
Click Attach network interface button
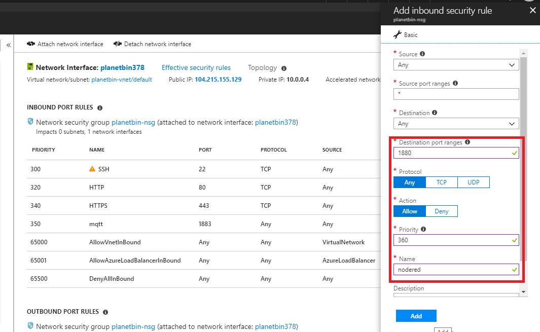coord(65,44)
